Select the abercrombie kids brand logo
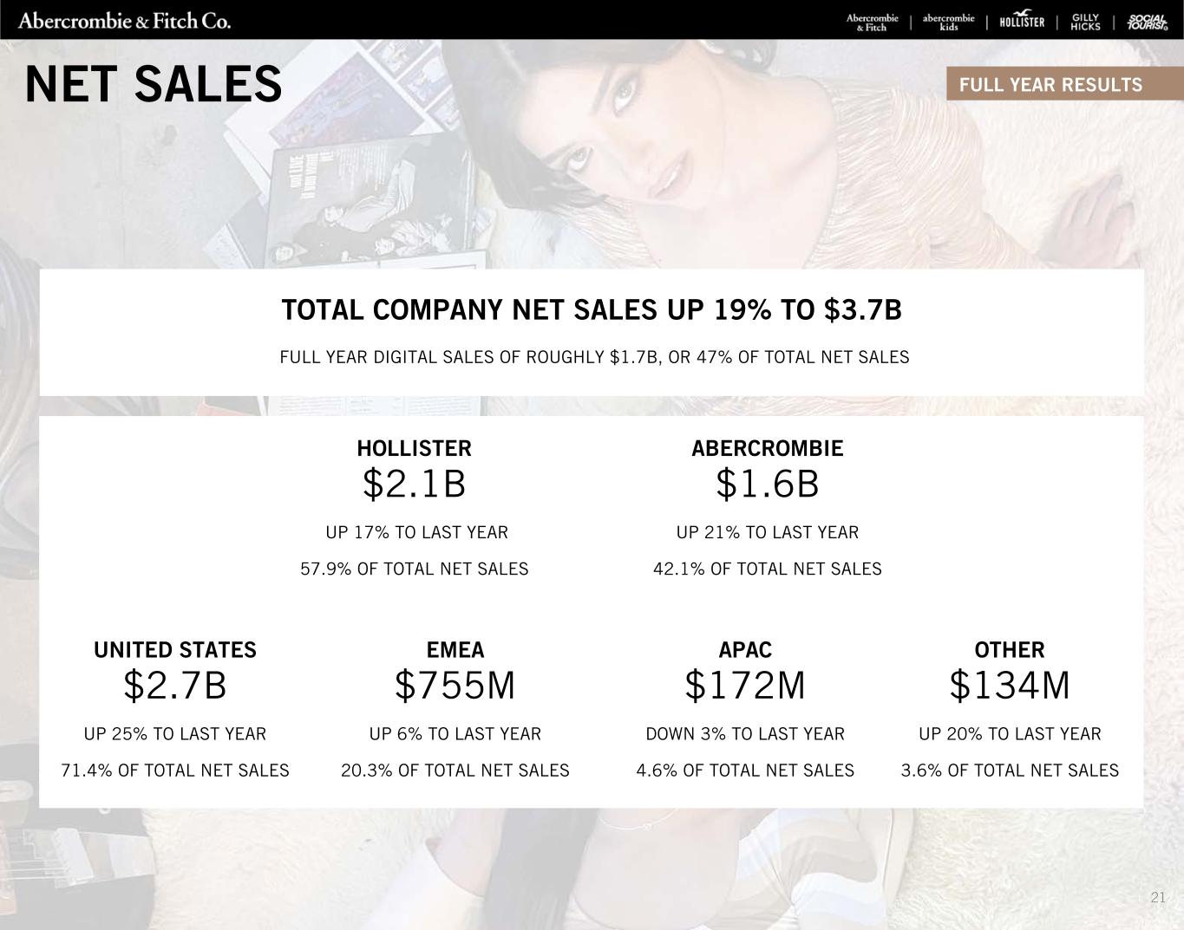Screen dimensions: 1184x930 point(948,23)
